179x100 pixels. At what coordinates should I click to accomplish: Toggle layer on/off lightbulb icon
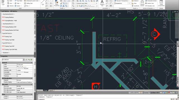(x=77, y=6)
